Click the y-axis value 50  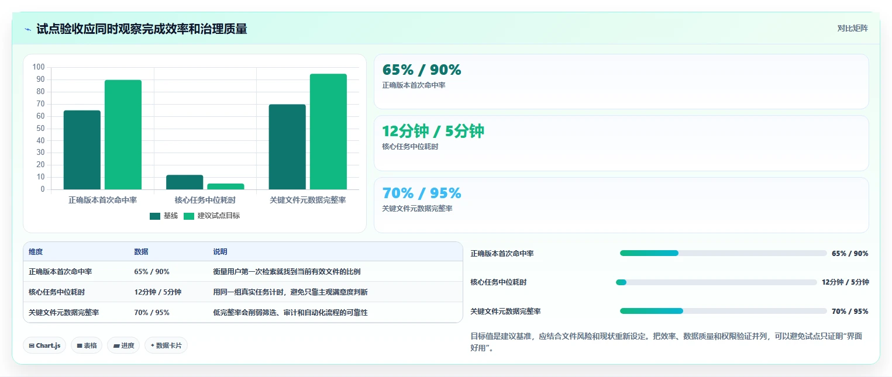pos(40,129)
